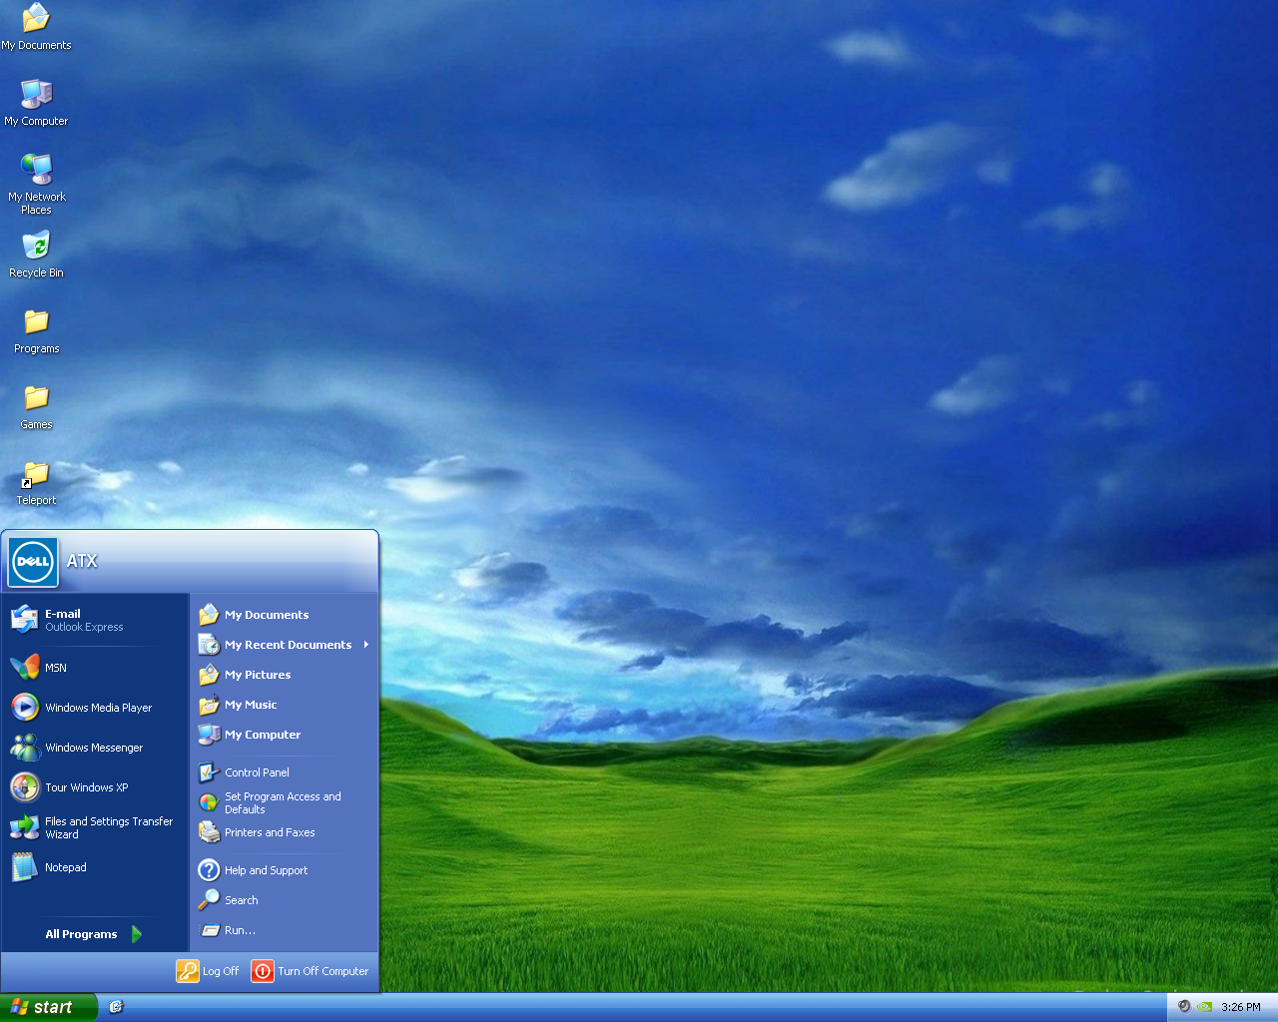Open Control Panel

tap(286, 772)
